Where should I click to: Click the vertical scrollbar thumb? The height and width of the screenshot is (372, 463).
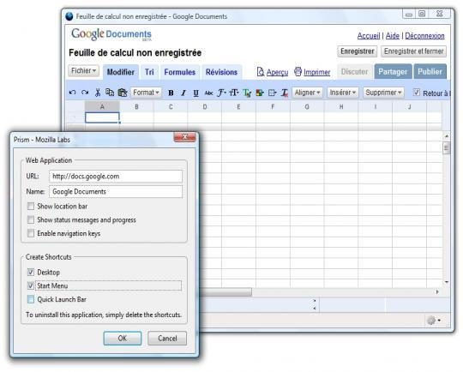(446, 147)
